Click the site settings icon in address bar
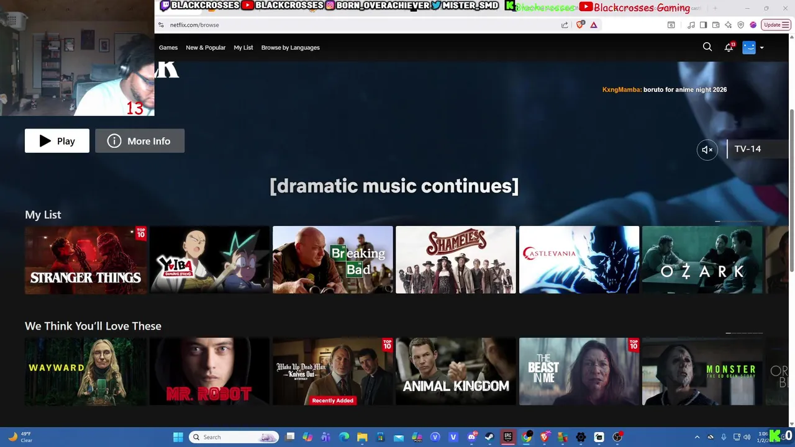 (x=161, y=25)
